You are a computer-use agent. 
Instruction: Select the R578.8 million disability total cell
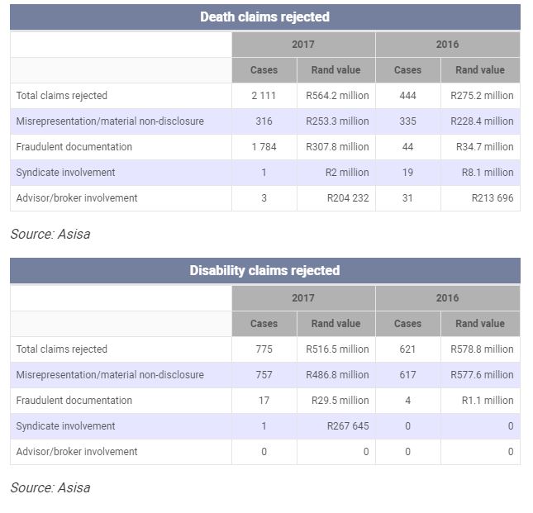(x=482, y=349)
